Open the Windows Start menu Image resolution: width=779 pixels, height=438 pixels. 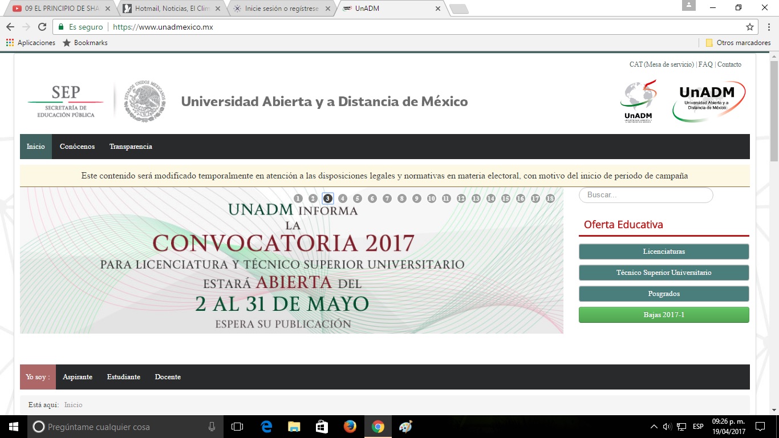click(14, 427)
